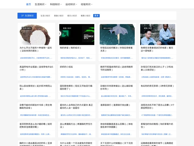Expand the 运动知识 dropdown menu
This screenshot has width=194, height=146.
pos(71,4)
